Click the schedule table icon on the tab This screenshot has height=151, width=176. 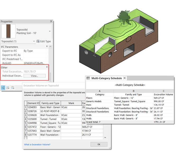pyautogui.click(x=88, y=78)
